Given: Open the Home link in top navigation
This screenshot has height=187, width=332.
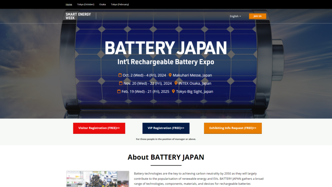Looking at the screenshot, I should click(x=69, y=4).
